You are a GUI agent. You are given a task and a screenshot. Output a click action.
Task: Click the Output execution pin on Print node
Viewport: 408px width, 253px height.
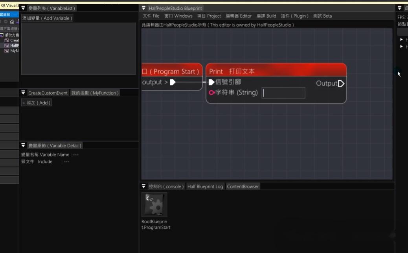point(340,83)
